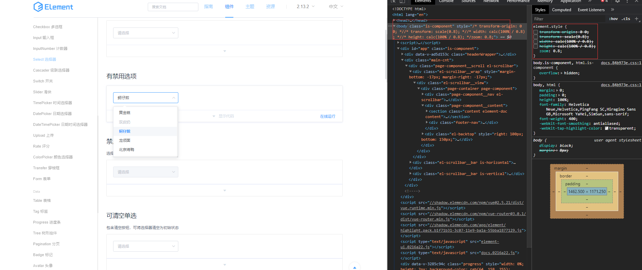Viewport: 642px width, 270px height.
Task: Open Cascader 级联选择器 sidebar link
Action: pos(51,70)
